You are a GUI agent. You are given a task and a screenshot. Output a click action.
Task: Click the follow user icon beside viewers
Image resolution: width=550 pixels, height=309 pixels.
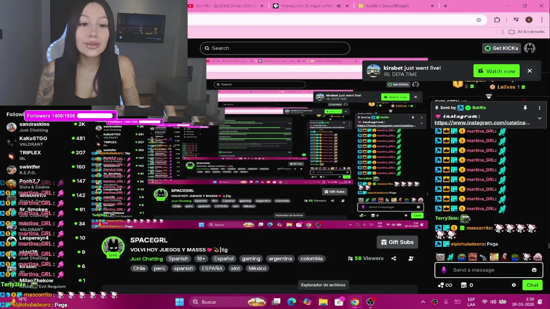click(x=411, y=258)
